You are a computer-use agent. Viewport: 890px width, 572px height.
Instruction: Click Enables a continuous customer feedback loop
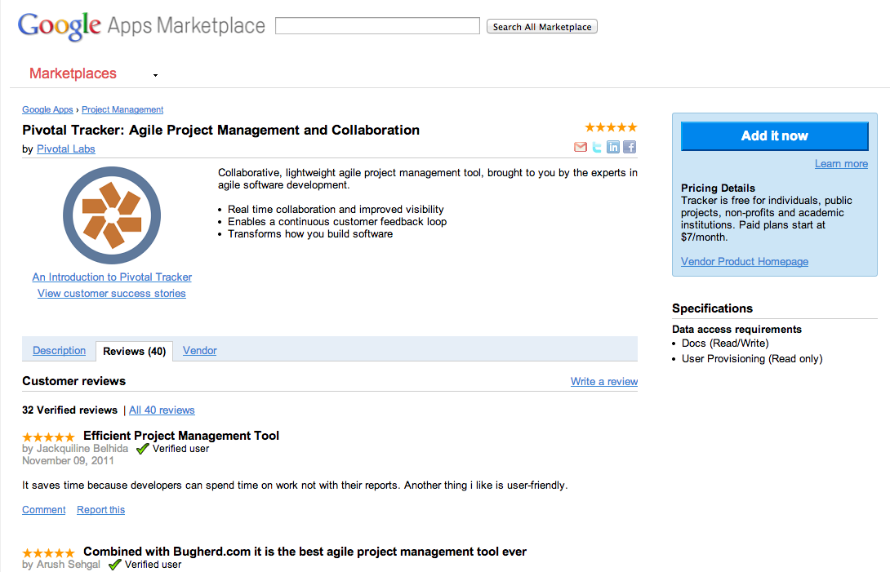(x=337, y=222)
